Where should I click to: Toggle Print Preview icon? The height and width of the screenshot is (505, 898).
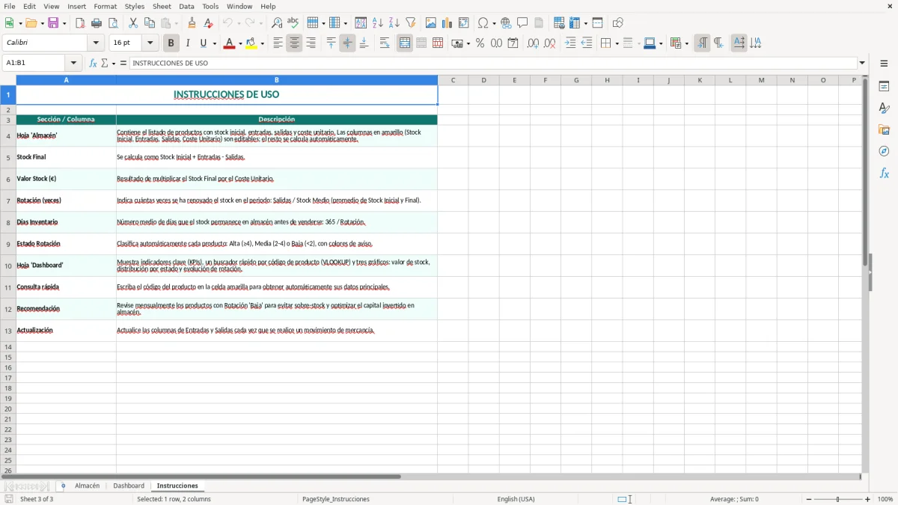tap(113, 23)
